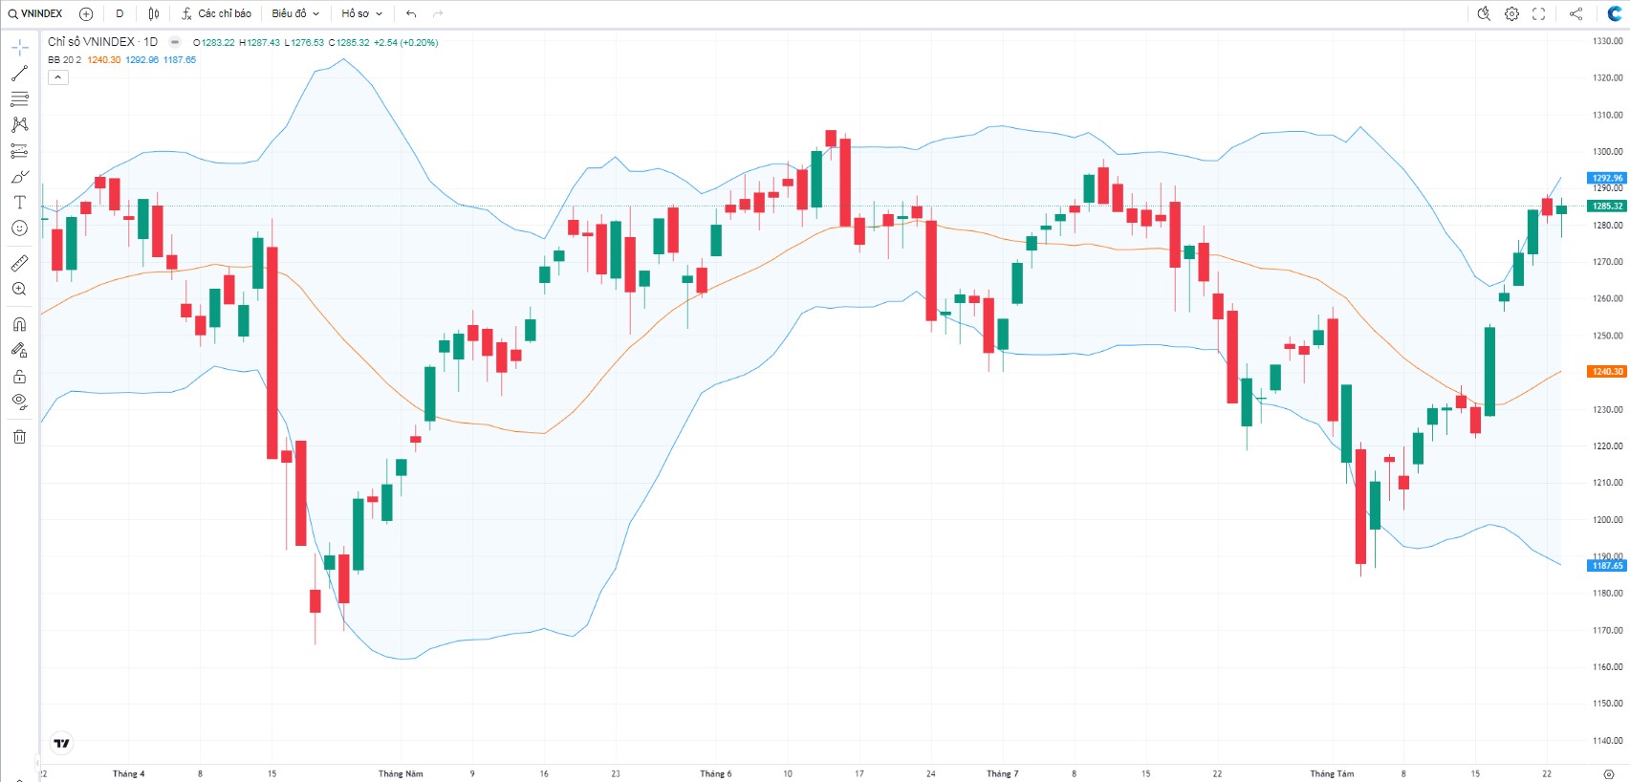Click the Chỉ số VNINDEX · 1D title

(102, 42)
